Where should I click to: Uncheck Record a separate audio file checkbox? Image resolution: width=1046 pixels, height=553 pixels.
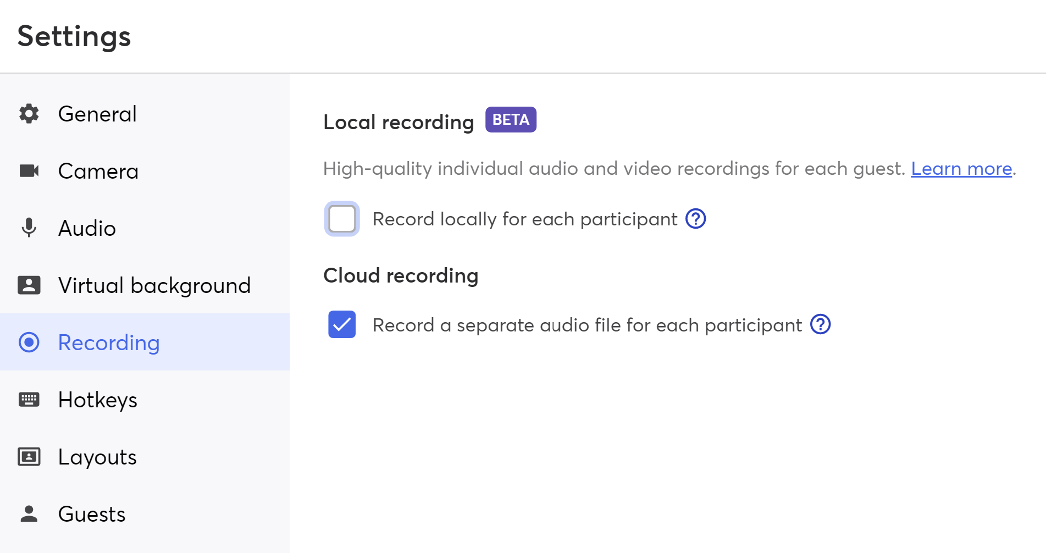tap(342, 324)
